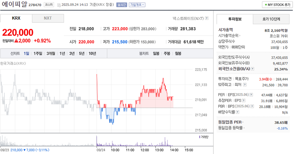294x154 pixels.
Task: Click current price 220,000 in large red
Action: tap(18, 32)
